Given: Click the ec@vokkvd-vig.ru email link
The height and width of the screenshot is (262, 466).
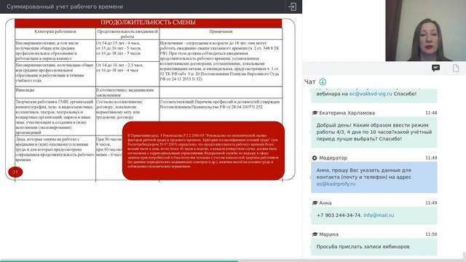Looking at the screenshot, I should point(371,94).
